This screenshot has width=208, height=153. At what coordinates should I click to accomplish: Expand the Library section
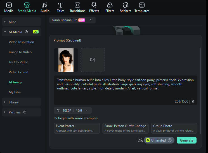click(21, 102)
